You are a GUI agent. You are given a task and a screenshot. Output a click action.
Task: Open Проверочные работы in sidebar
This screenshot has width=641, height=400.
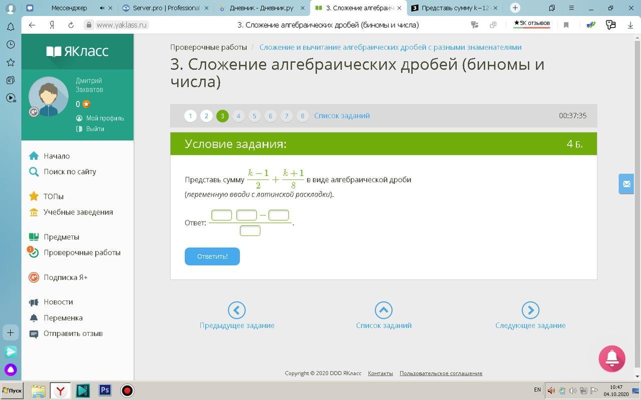[82, 252]
